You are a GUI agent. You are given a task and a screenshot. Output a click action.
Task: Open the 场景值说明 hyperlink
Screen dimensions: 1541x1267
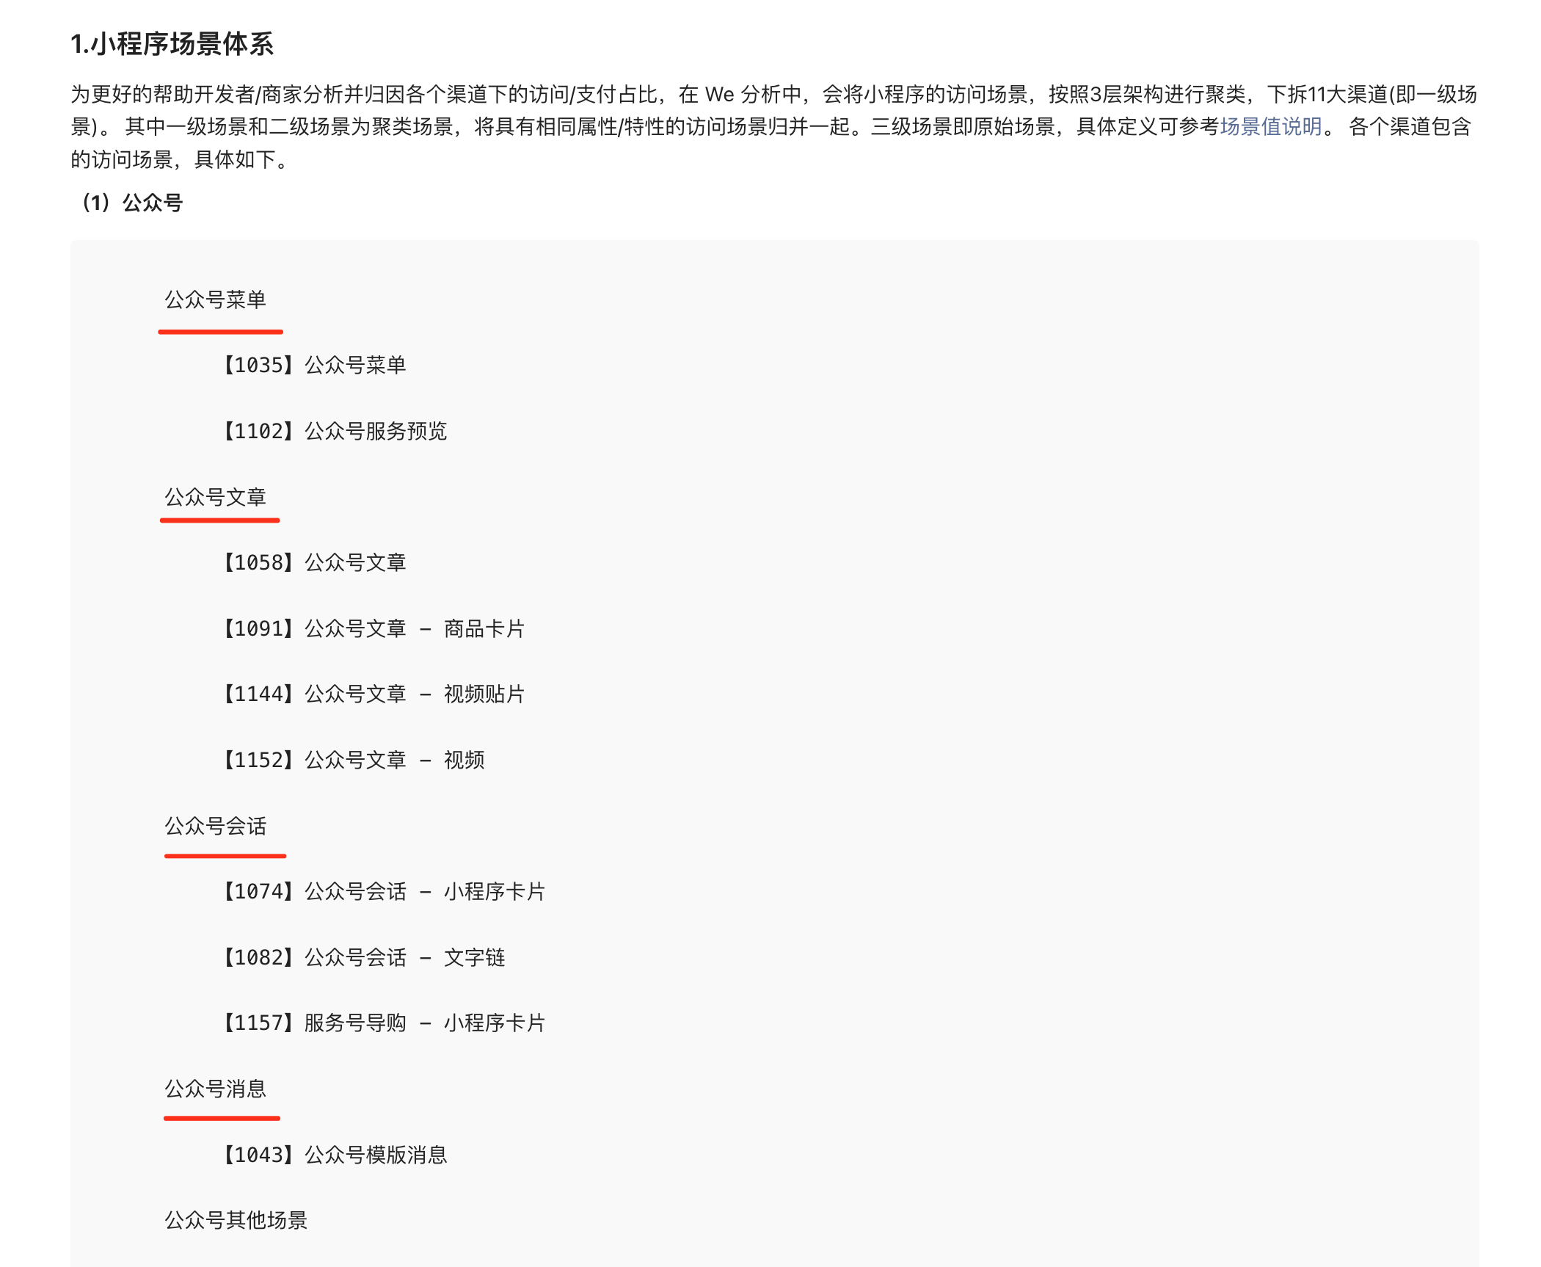[1270, 127]
